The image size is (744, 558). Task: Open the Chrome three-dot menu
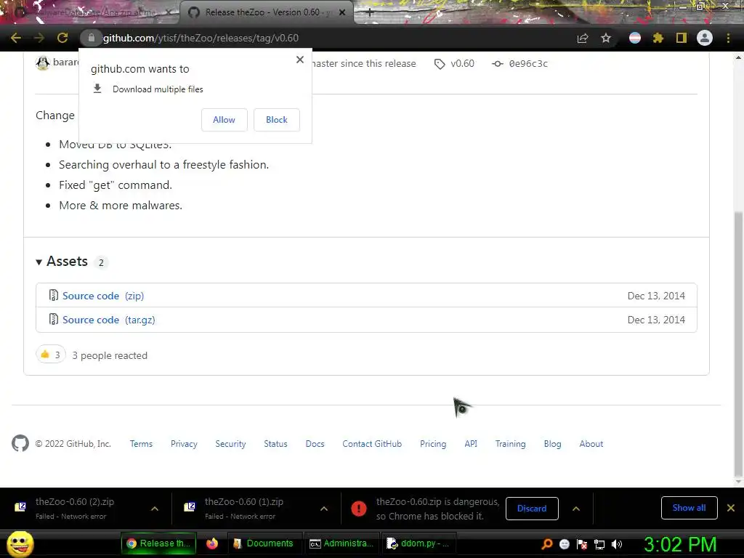click(728, 38)
